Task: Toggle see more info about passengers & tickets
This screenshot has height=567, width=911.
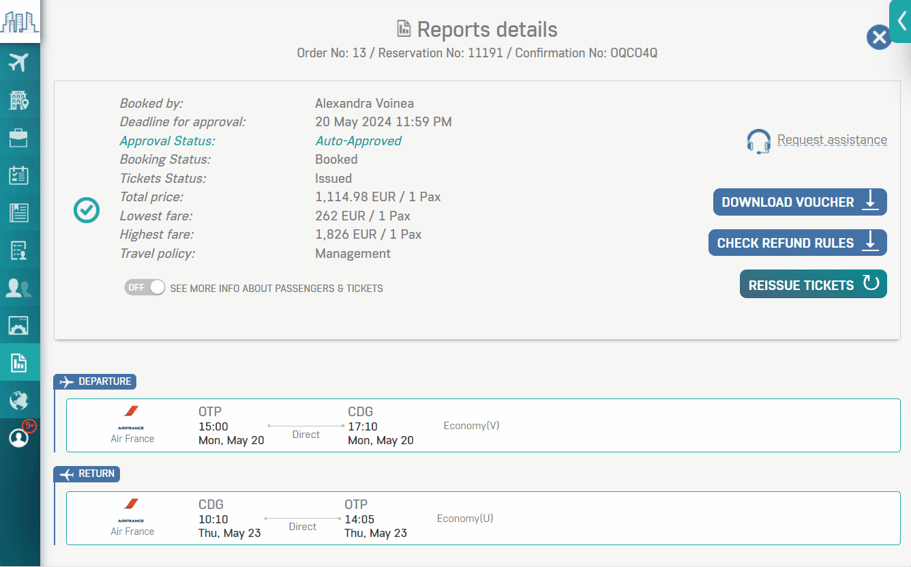Action: [145, 288]
